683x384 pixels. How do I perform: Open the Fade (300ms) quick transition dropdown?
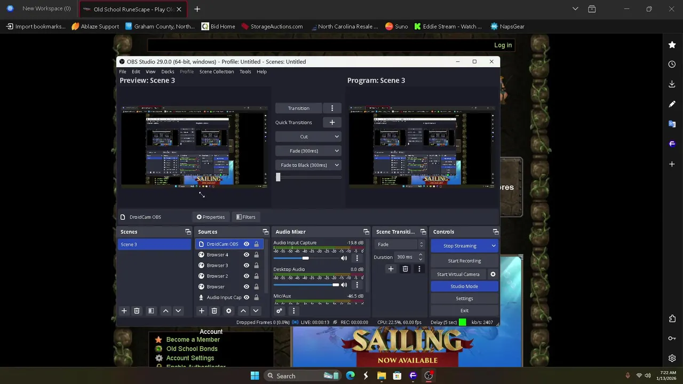click(x=308, y=151)
